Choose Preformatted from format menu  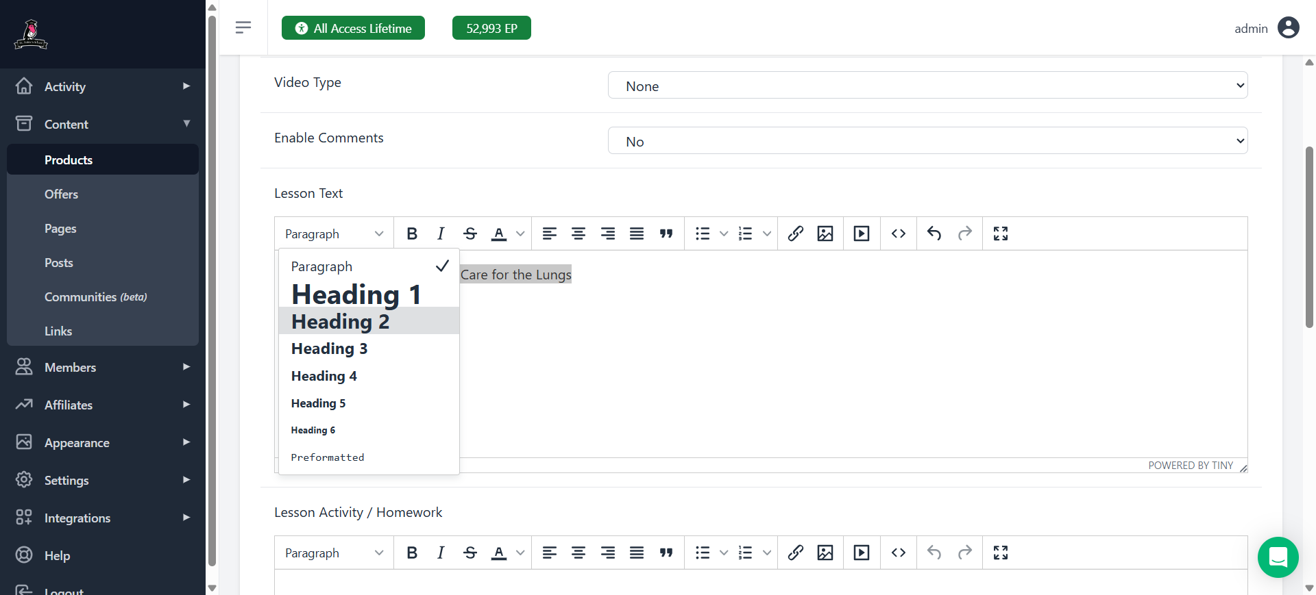pyautogui.click(x=328, y=457)
